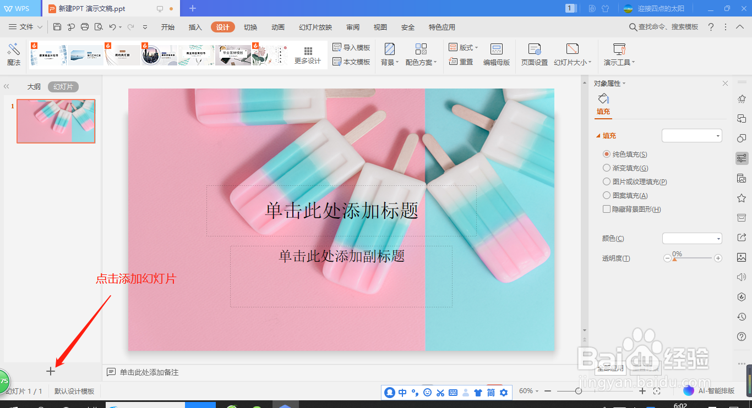Screen dimensions: 752x408
Task: Select slide 1 thumbnail
Action: click(x=56, y=121)
